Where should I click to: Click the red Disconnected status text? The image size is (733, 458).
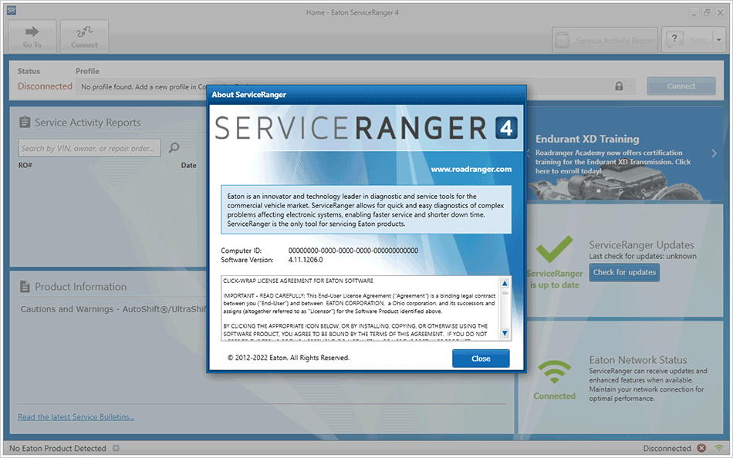coord(45,86)
